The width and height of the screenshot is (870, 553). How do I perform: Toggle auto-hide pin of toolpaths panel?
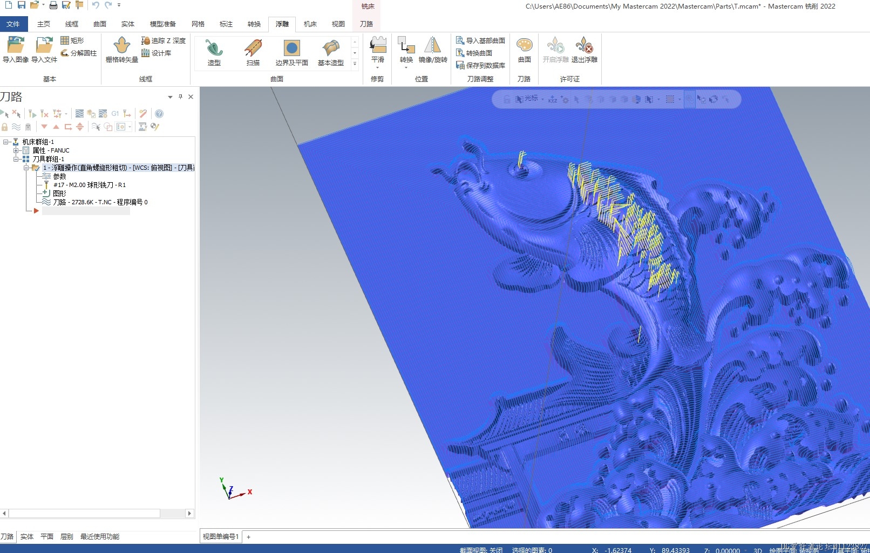180,97
